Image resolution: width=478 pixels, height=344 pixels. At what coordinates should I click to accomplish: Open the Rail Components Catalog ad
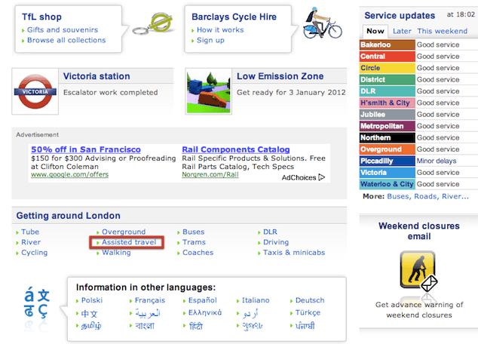[236, 149]
